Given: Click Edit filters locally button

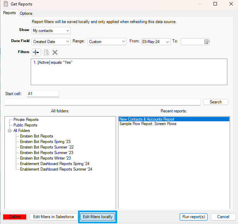Looking at the screenshot, I should pyautogui.click(x=98, y=217).
